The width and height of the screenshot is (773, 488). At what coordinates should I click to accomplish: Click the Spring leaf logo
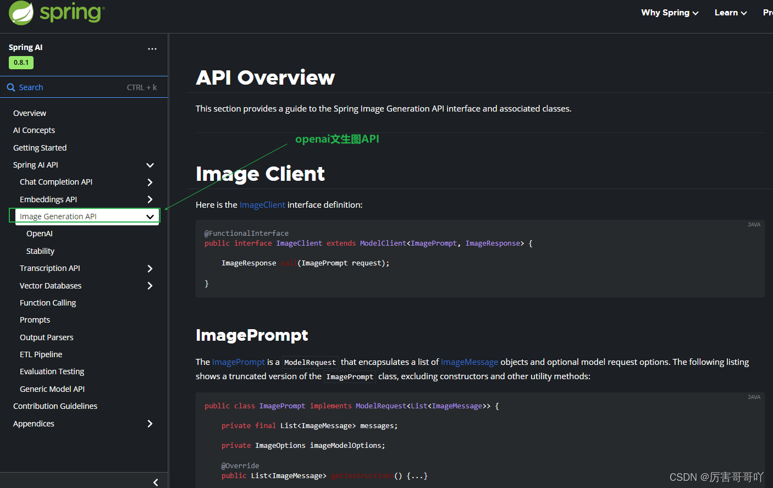21,13
